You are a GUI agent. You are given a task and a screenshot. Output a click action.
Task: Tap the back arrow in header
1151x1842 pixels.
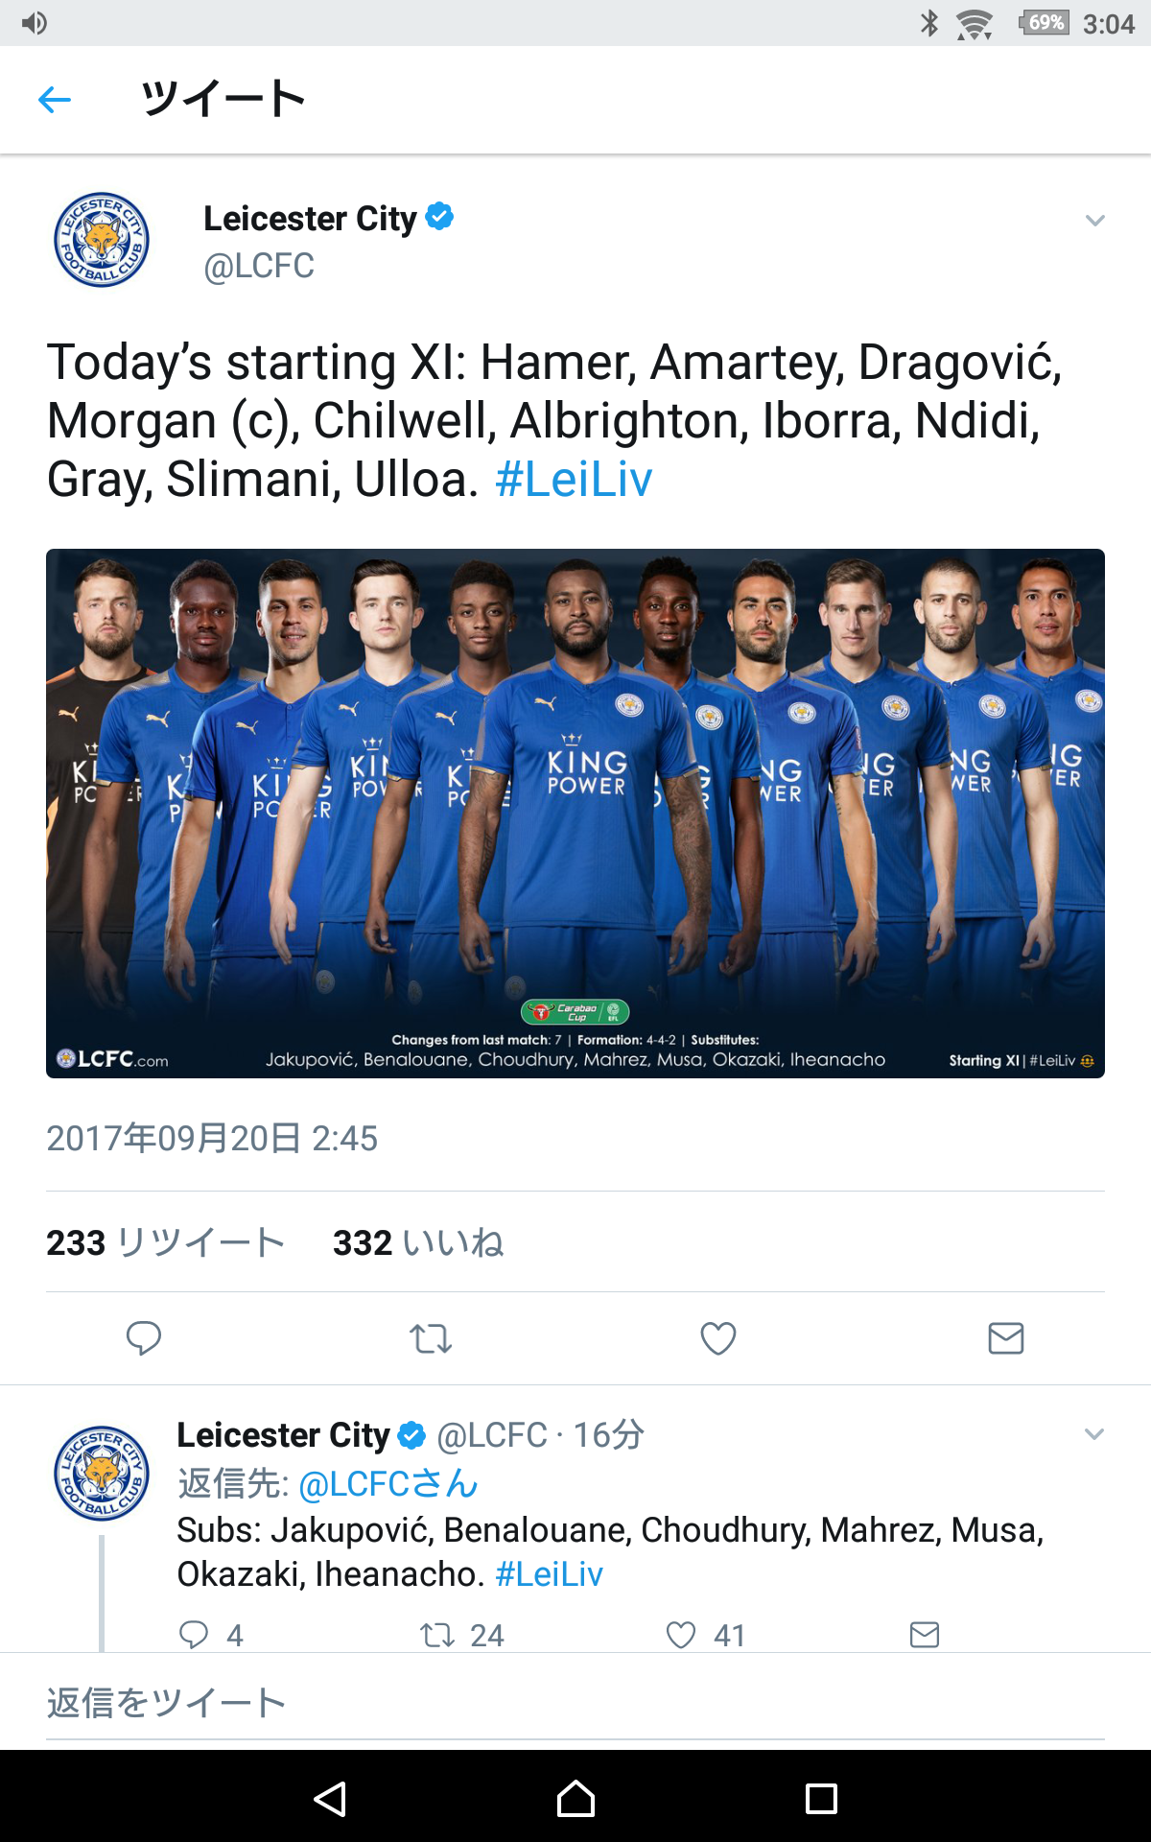[x=55, y=99]
